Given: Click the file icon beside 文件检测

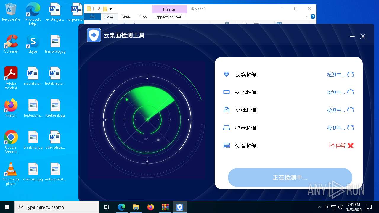Looking at the screenshot, I should tap(227, 110).
